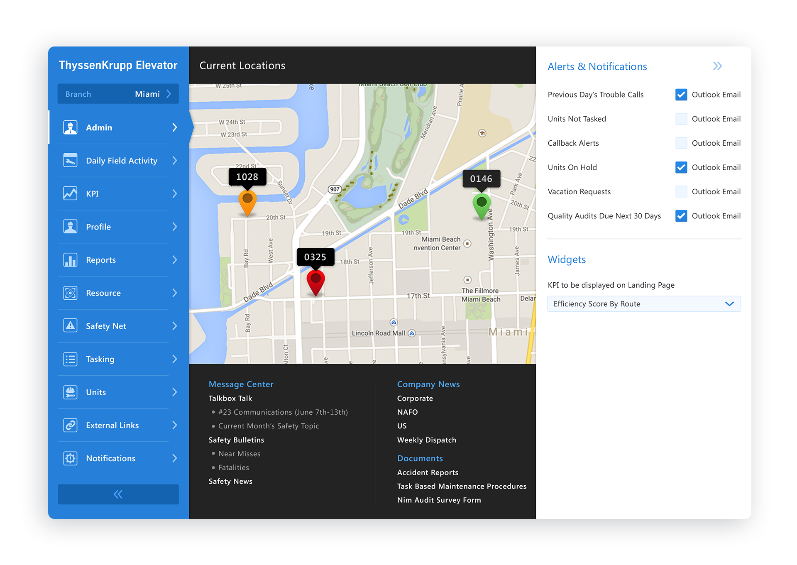Select the red map pin 0325
Image resolution: width=797 pixels, height=565 pixels.
[x=315, y=282]
